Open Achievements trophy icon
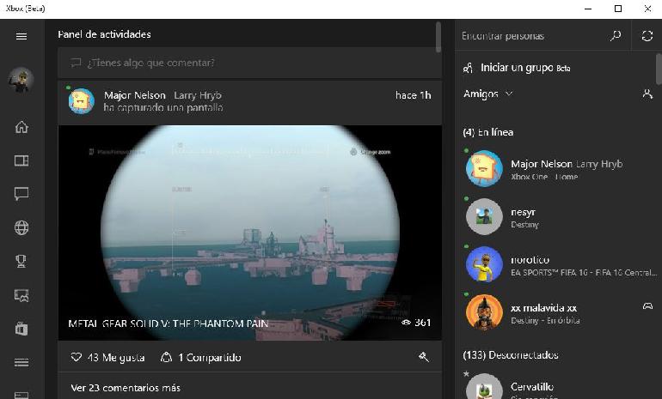The image size is (662, 399). pos(21,261)
